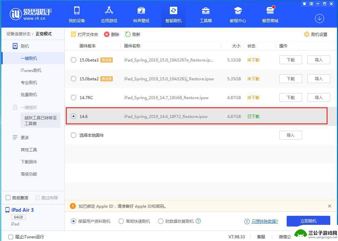This screenshot has width=338, height=241.
Task: Open the 教程中心 graduation cap icon
Action: point(238,10)
